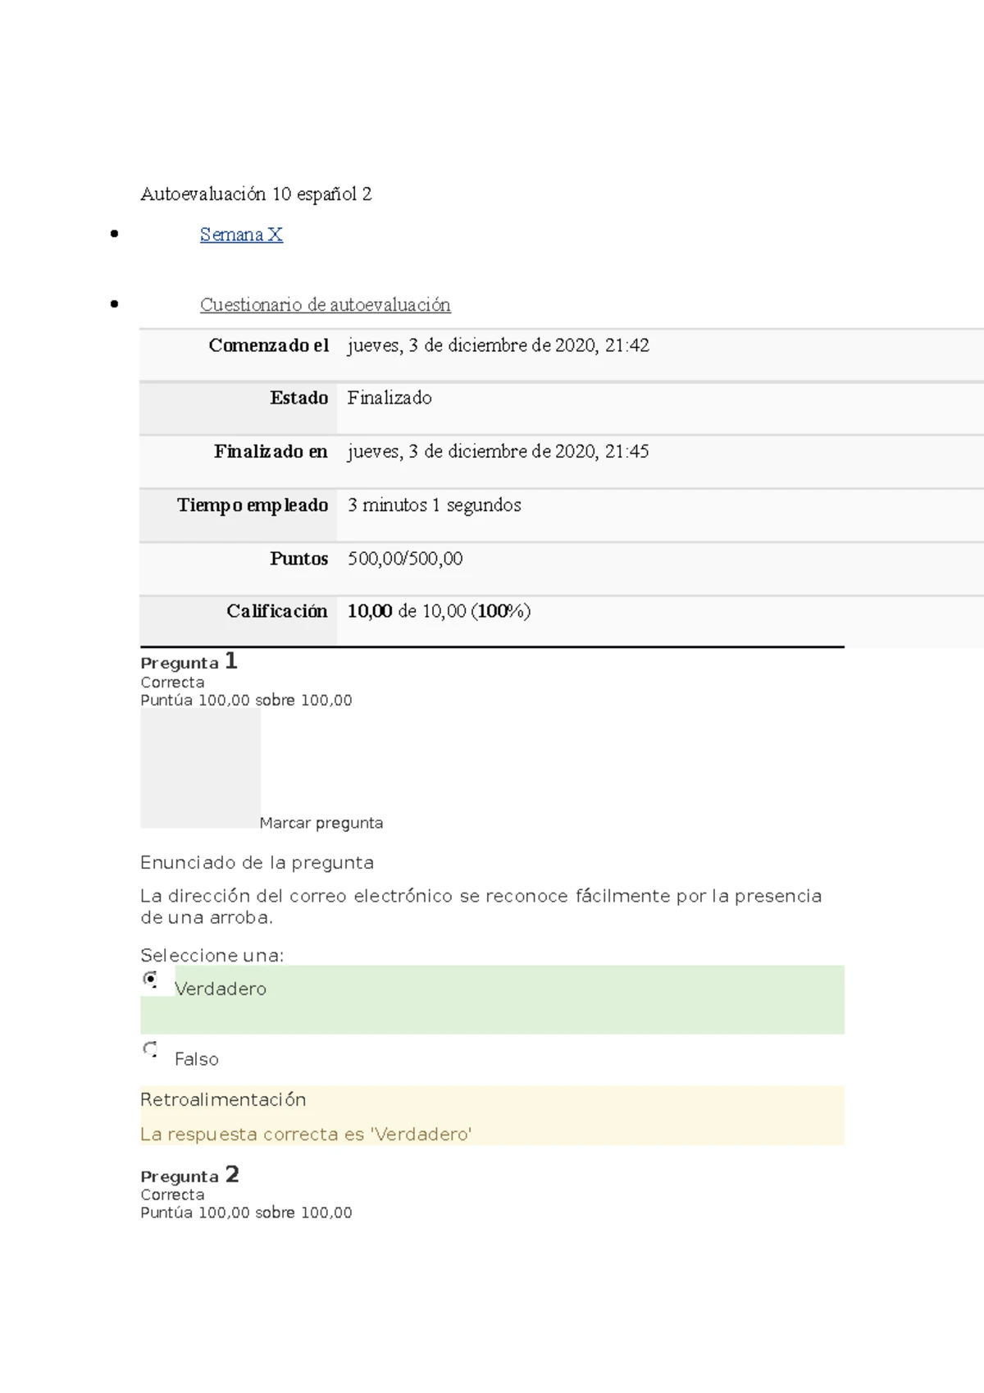Click the Finalizado en date value
The image size is (984, 1393).
(498, 451)
